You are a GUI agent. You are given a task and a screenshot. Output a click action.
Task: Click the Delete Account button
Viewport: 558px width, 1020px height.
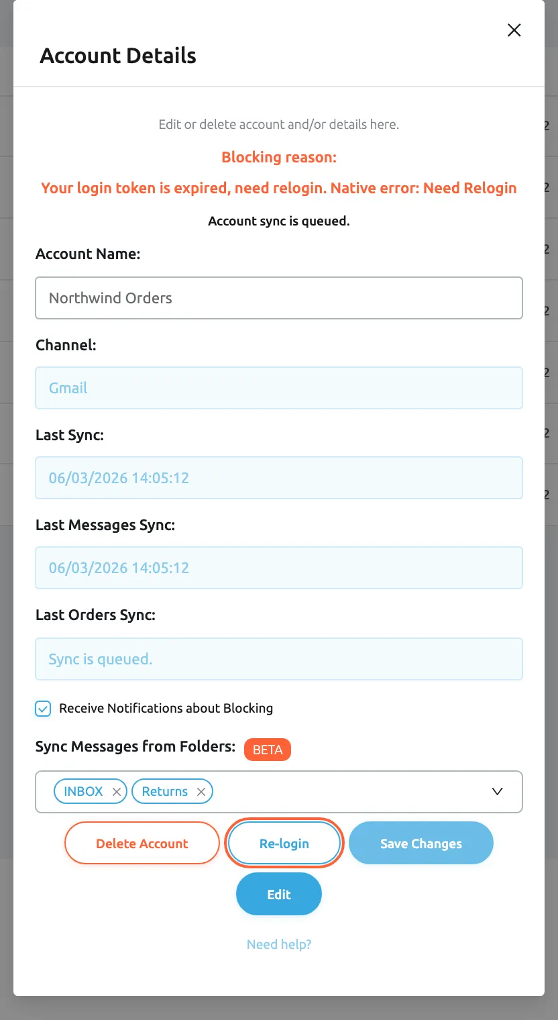[142, 844]
